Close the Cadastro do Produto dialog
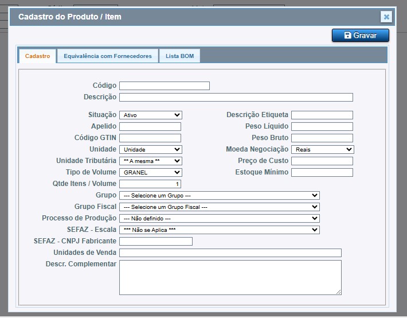This screenshot has width=407, height=318. [x=386, y=17]
